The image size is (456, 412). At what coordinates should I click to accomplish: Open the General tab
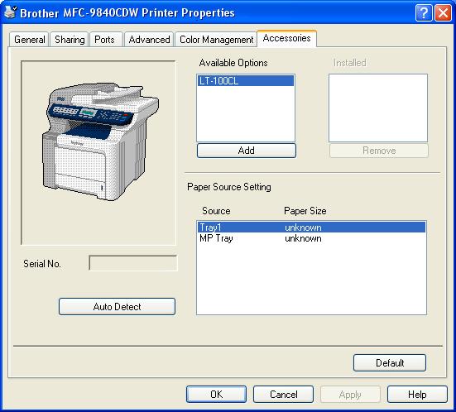29,40
